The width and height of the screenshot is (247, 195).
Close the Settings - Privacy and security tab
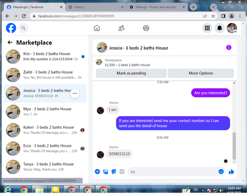pyautogui.click(x=184, y=7)
